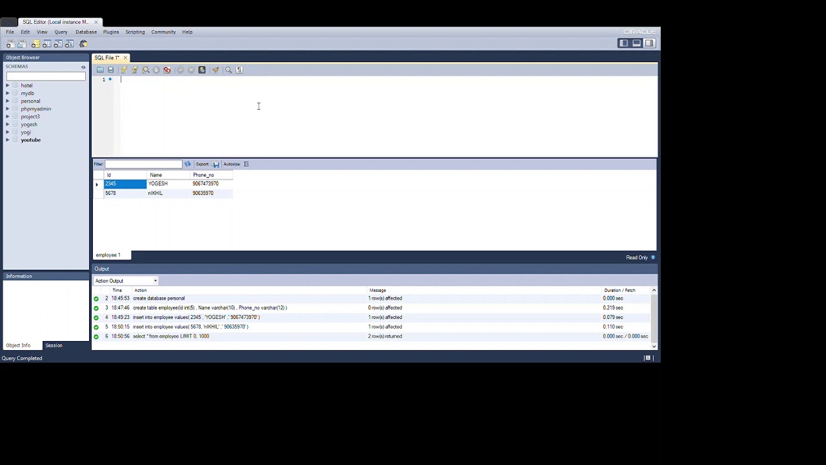Refresh schemas list icon

click(83, 67)
